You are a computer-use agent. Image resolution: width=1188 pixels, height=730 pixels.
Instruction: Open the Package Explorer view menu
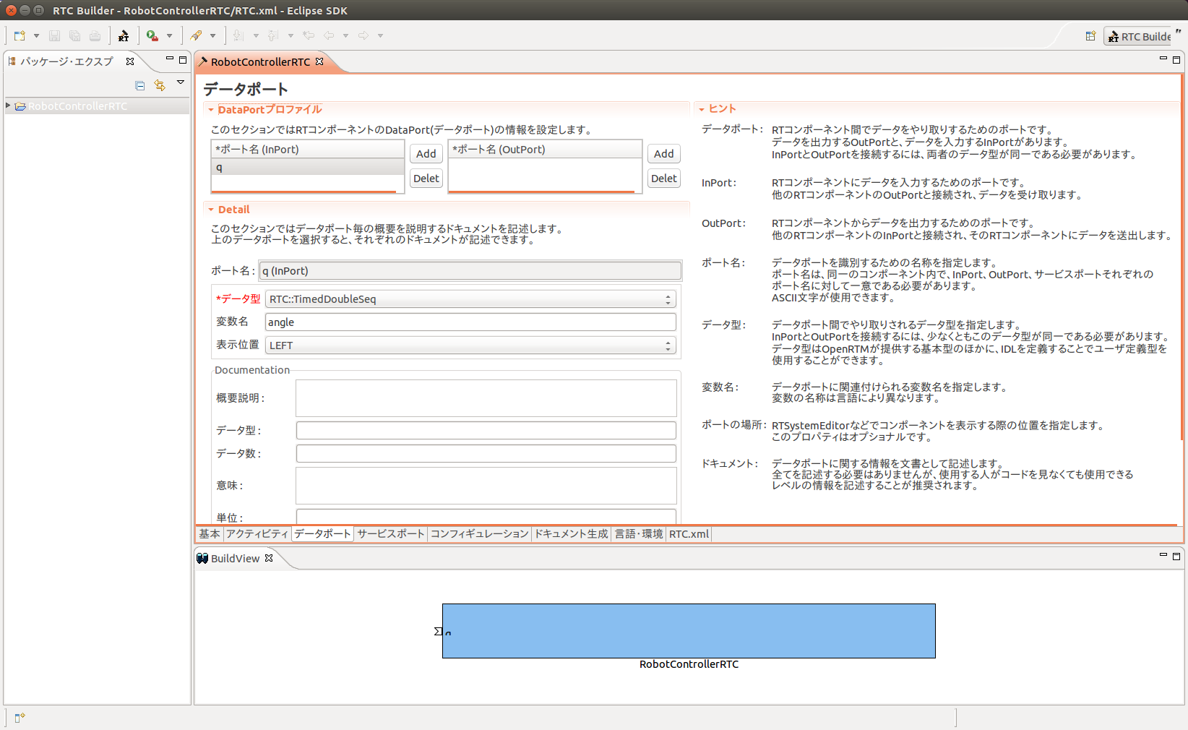(x=181, y=82)
